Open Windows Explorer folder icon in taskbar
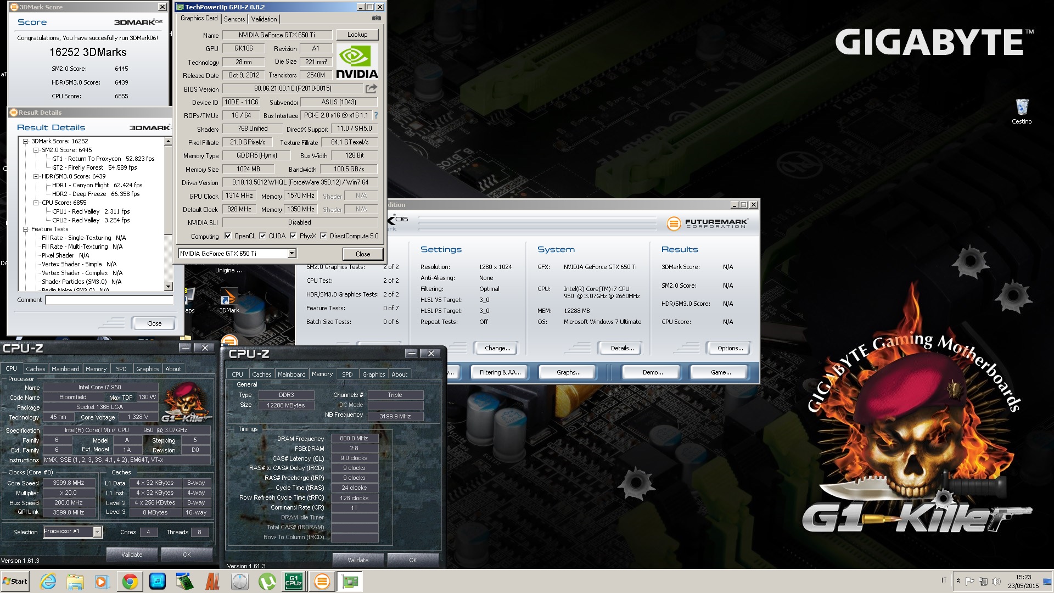The image size is (1054, 593). (75, 581)
